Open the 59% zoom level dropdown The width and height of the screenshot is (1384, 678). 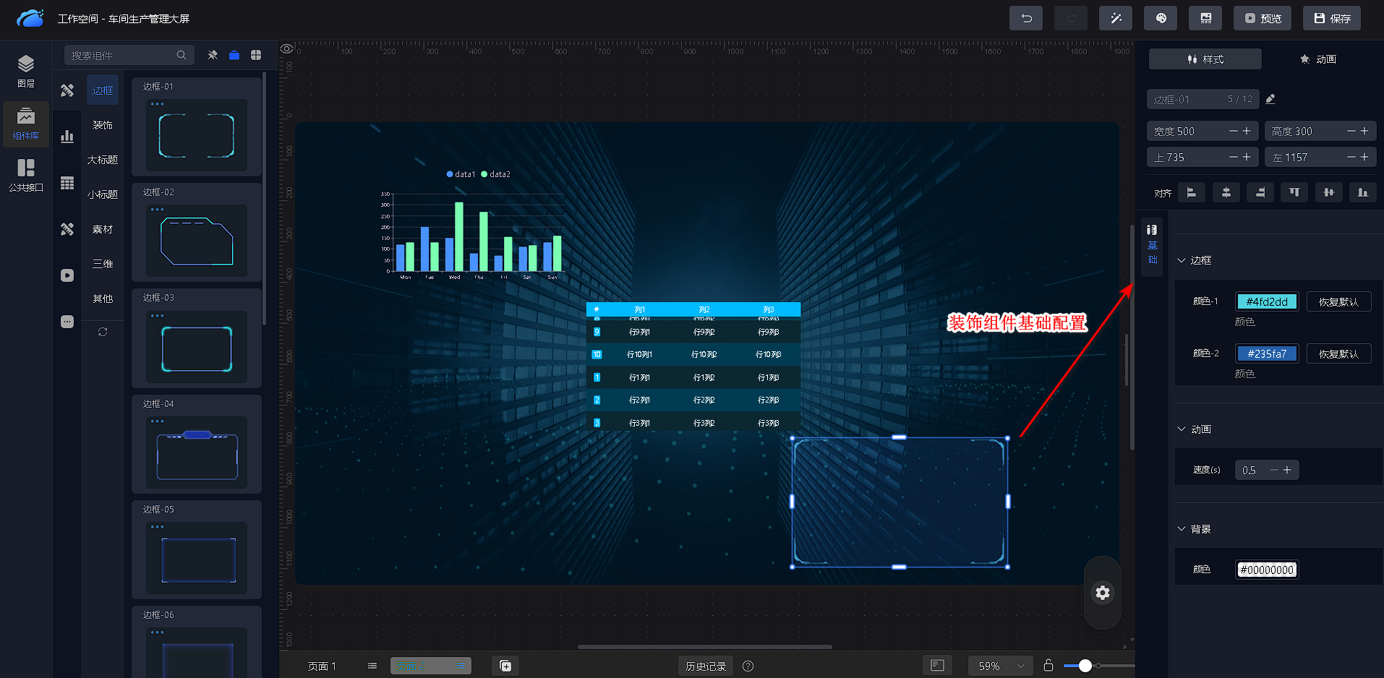click(x=1001, y=666)
